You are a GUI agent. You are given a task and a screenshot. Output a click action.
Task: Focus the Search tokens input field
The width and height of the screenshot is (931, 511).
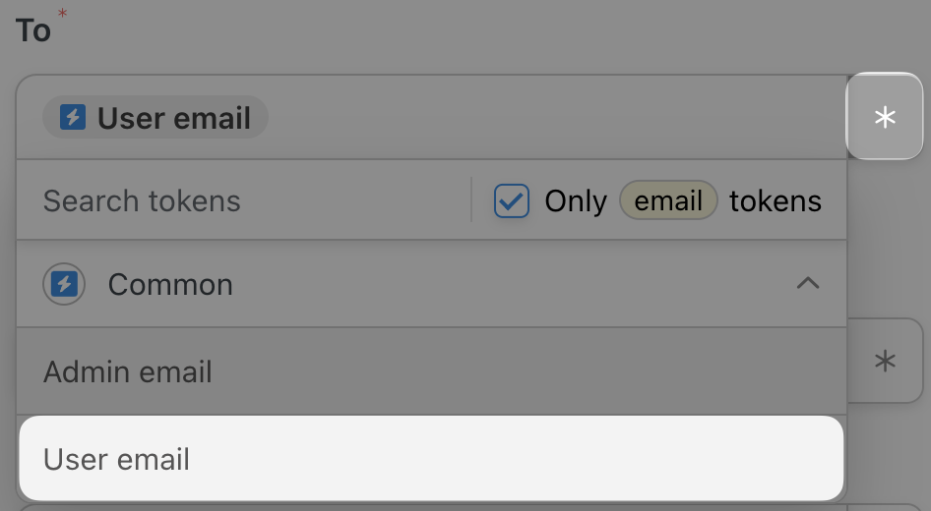click(x=243, y=201)
